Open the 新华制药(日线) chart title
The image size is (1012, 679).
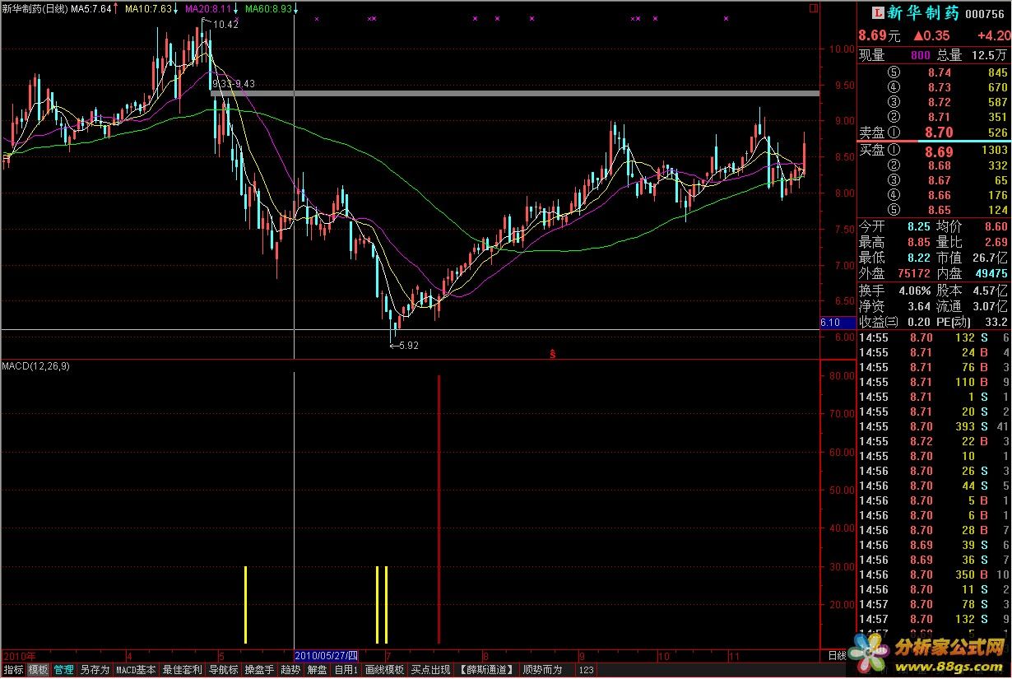pos(35,9)
